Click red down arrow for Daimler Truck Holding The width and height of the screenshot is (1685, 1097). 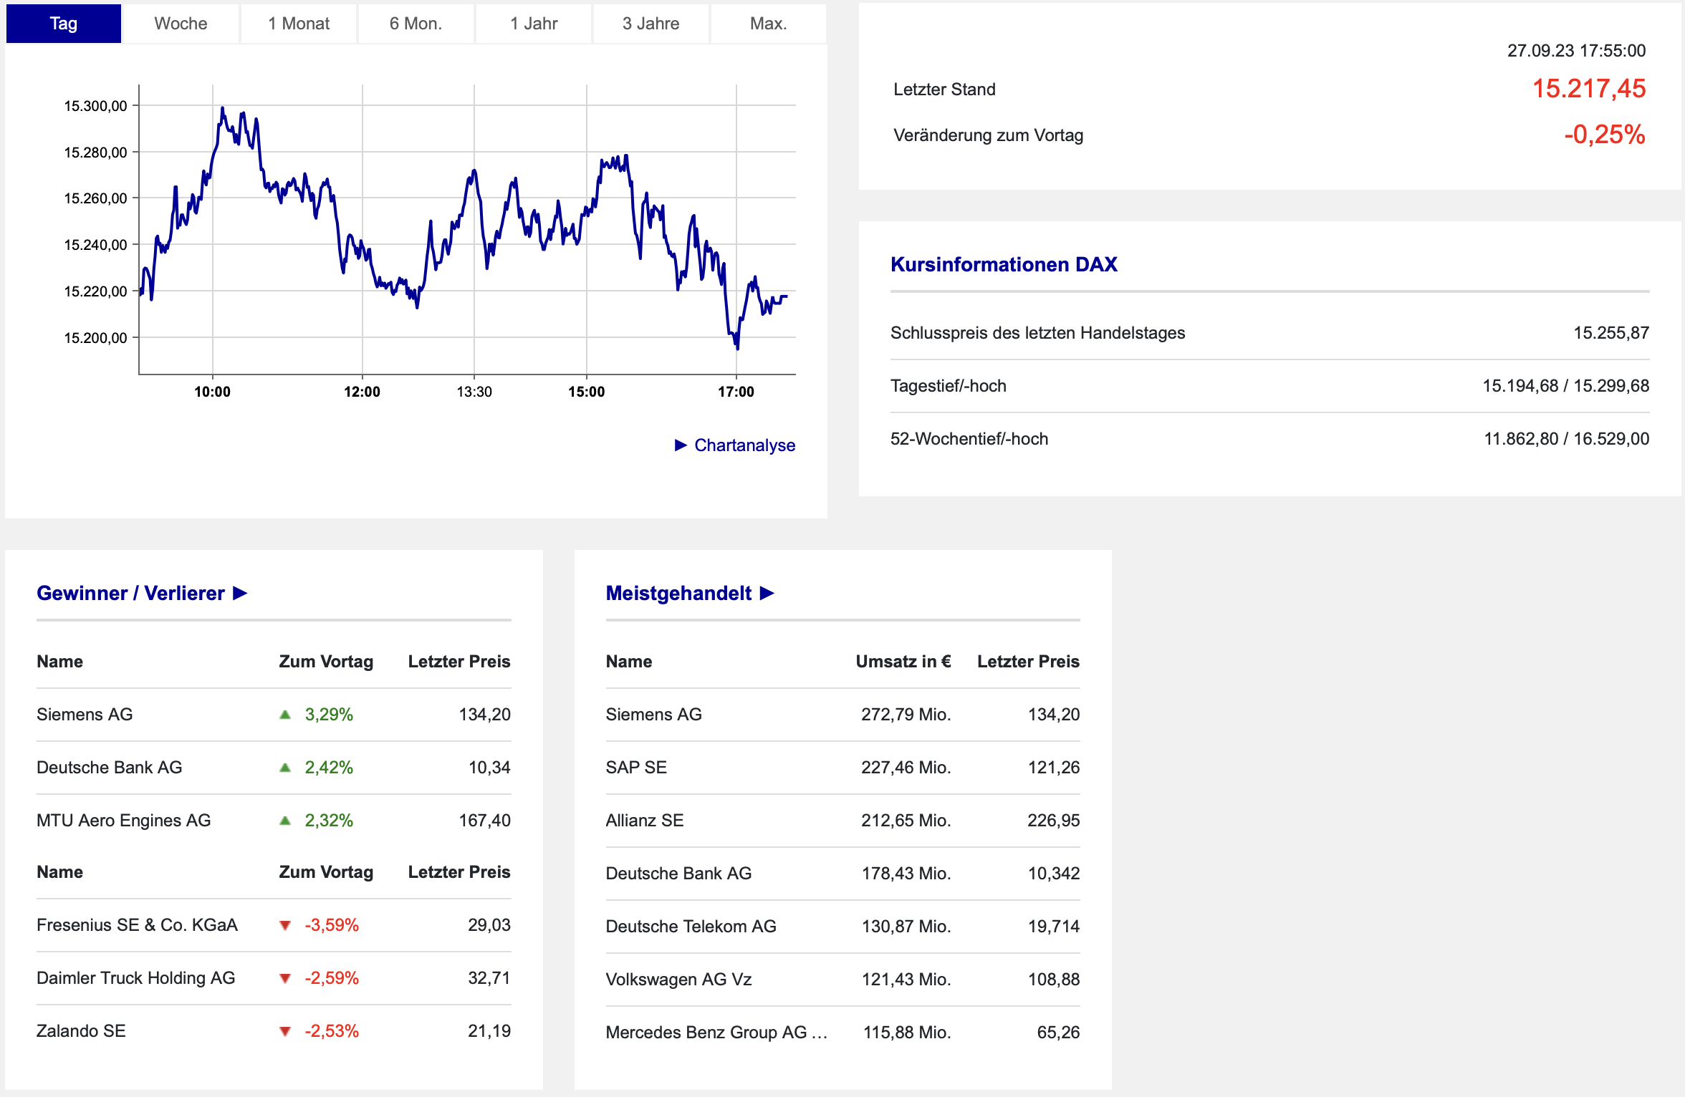(285, 978)
